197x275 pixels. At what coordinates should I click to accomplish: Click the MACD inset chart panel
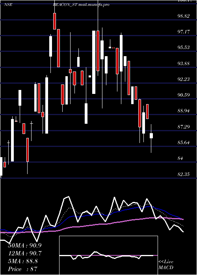108,255
